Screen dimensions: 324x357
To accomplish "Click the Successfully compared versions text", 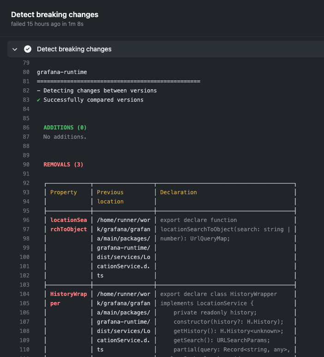I will (93, 100).
